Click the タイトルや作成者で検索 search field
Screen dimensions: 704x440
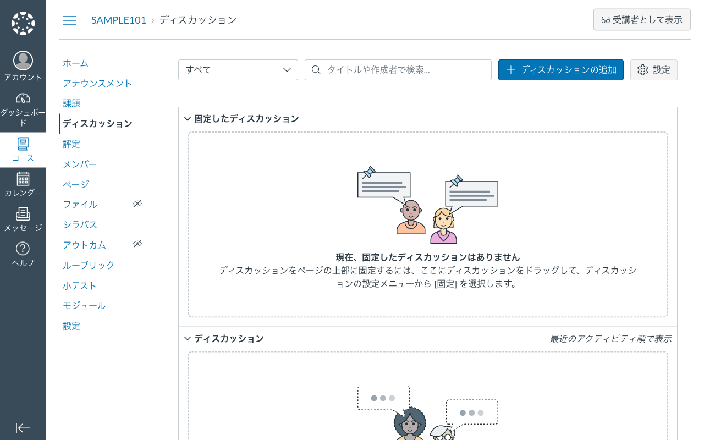click(x=398, y=70)
